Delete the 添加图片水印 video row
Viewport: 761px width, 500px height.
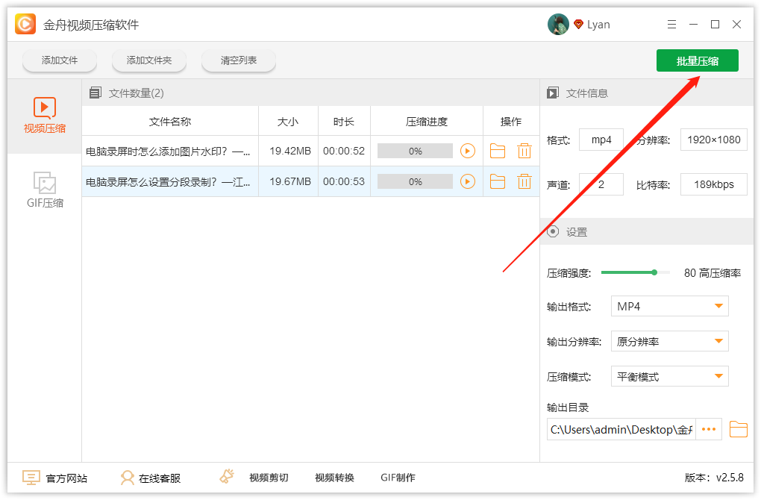524,151
